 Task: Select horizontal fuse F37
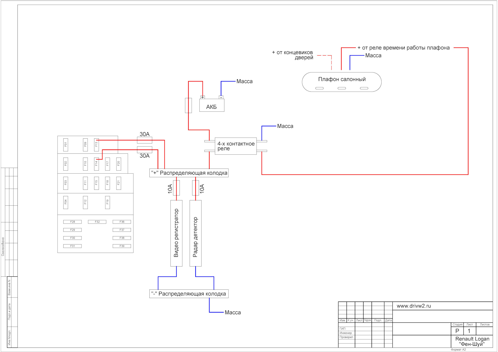tap(122, 230)
